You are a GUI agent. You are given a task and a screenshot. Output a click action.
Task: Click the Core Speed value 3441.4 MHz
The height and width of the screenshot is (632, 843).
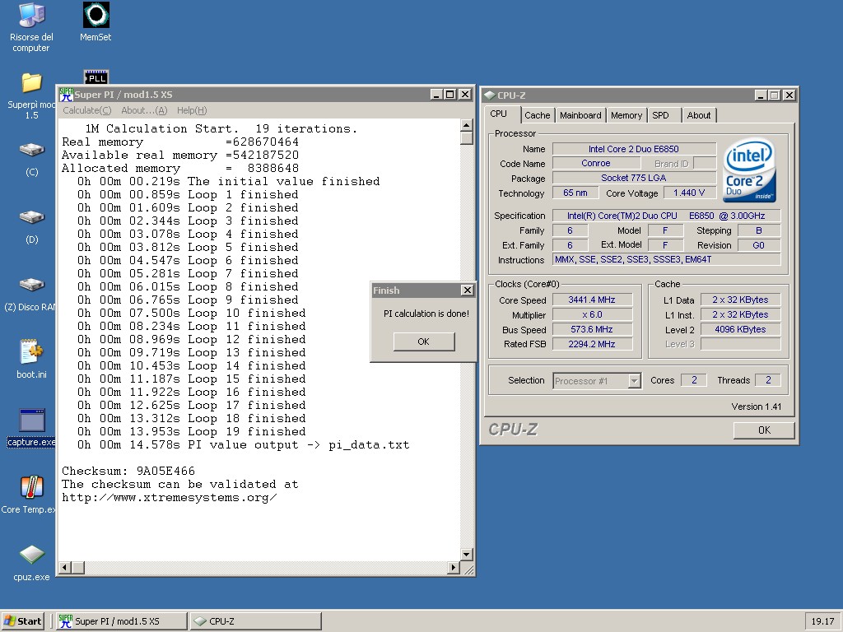point(592,300)
